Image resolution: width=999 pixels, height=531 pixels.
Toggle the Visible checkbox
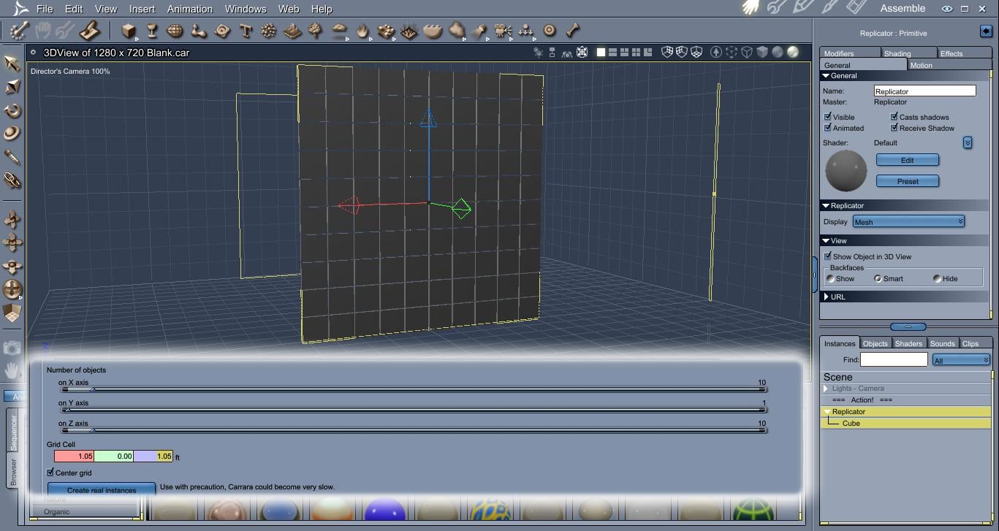click(828, 117)
